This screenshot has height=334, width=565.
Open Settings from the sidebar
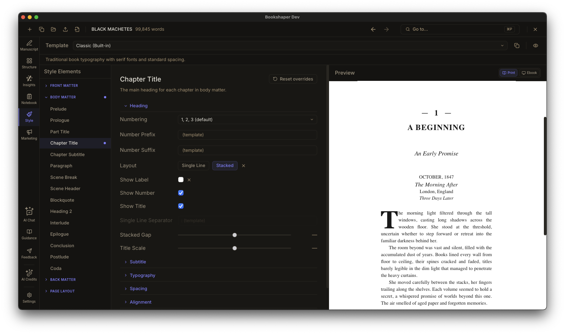29,298
